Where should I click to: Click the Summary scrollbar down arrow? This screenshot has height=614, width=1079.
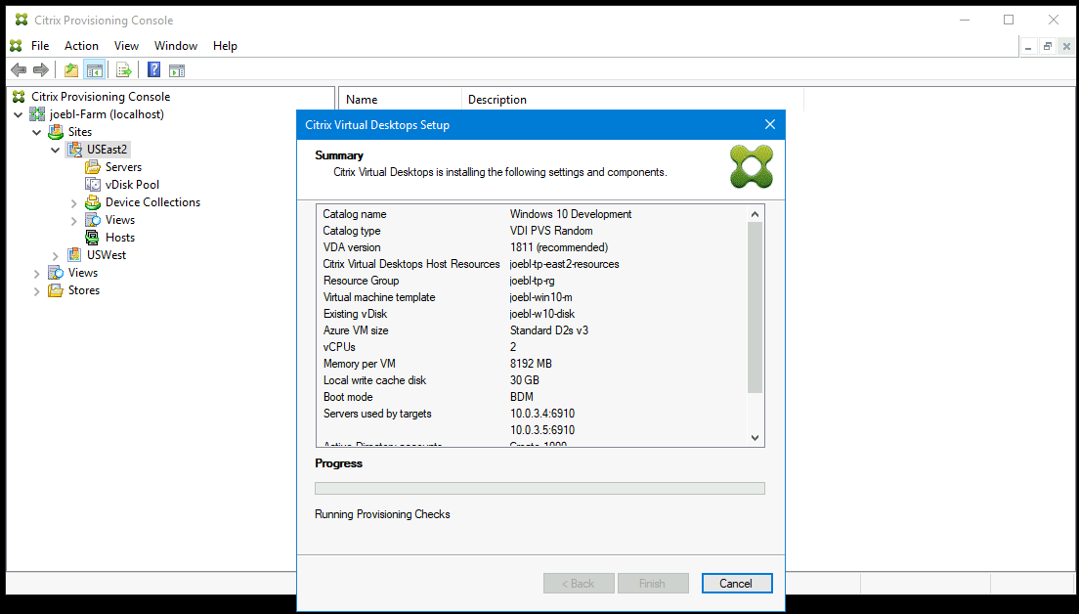point(755,436)
